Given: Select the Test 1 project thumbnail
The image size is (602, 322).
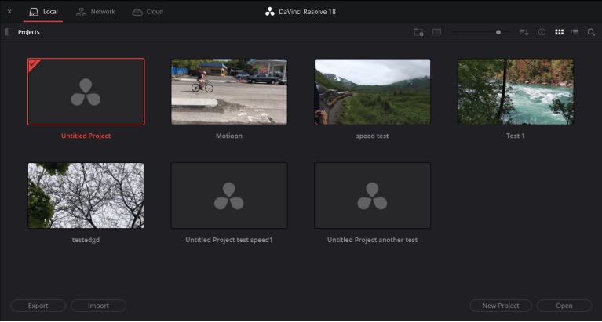Looking at the screenshot, I should click(516, 92).
